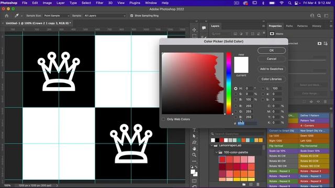The image size is (335, 188).
Task: Go to the Home screen icon
Action: pyautogui.click(x=7, y=16)
